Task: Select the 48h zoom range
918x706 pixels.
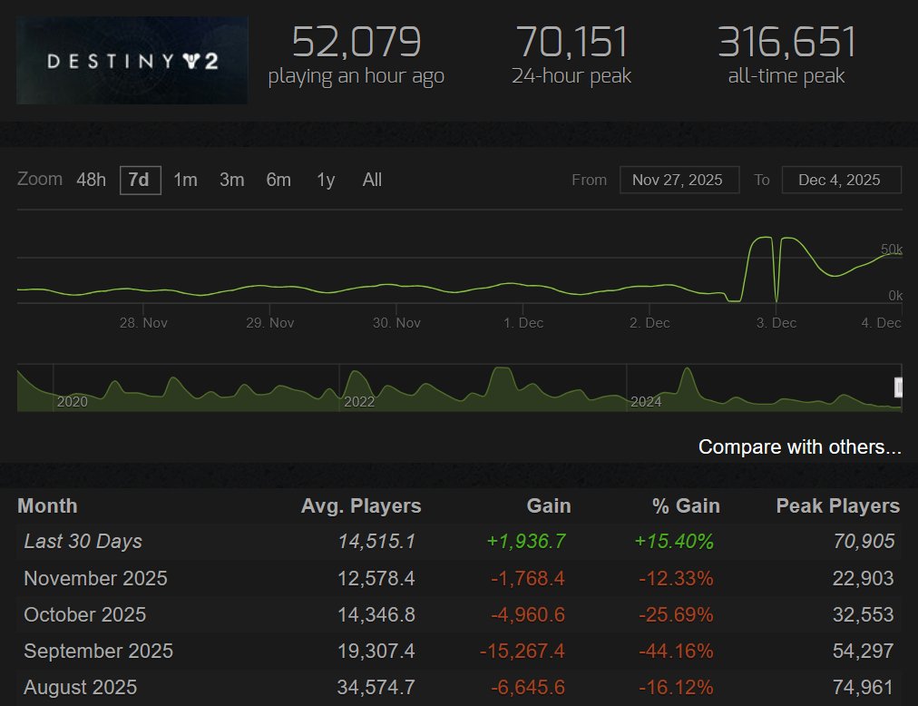Action: tap(91, 180)
